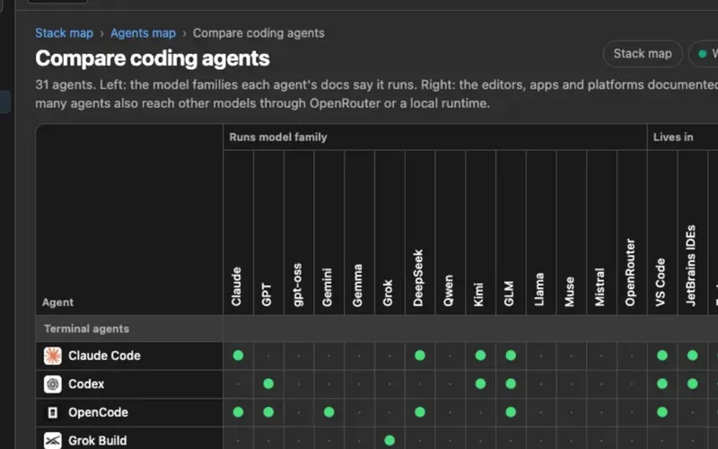
Task: Click Codex's JetBrains IDEs green dot
Action: [x=692, y=383]
